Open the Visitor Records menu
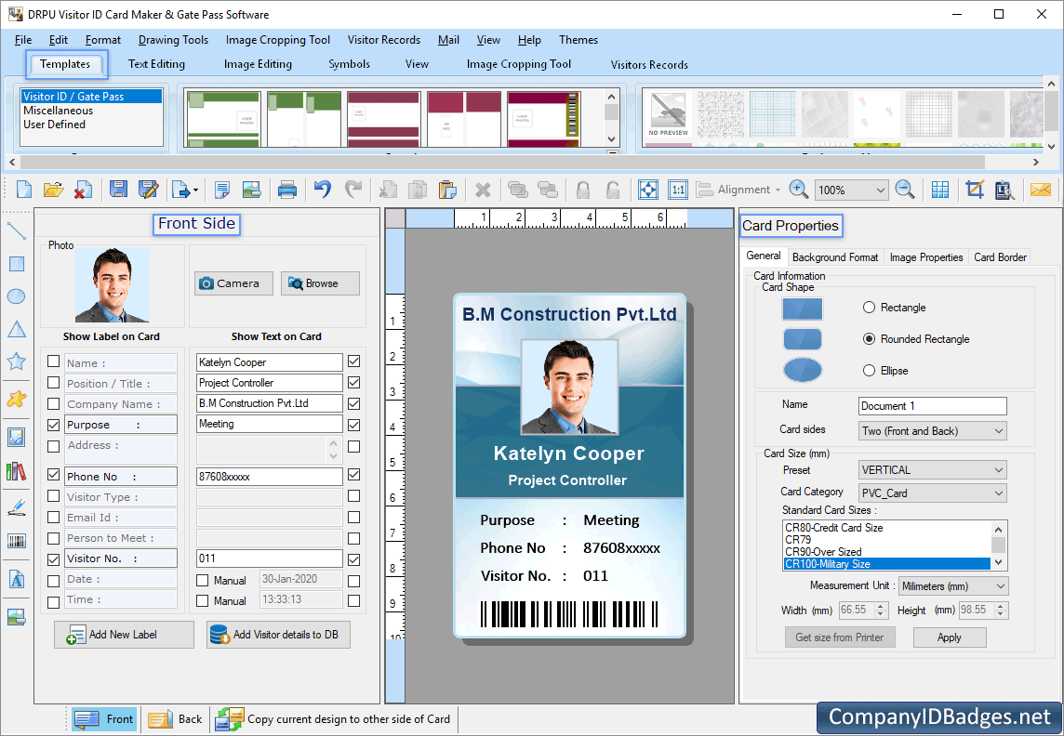Image resolution: width=1064 pixels, height=736 pixels. pyautogui.click(x=384, y=40)
